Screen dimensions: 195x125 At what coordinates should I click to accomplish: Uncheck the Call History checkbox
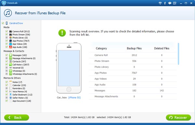(6, 64)
